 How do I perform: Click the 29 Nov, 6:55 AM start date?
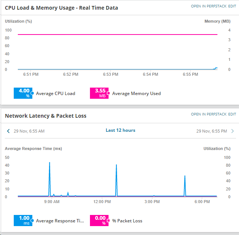(x=29, y=131)
